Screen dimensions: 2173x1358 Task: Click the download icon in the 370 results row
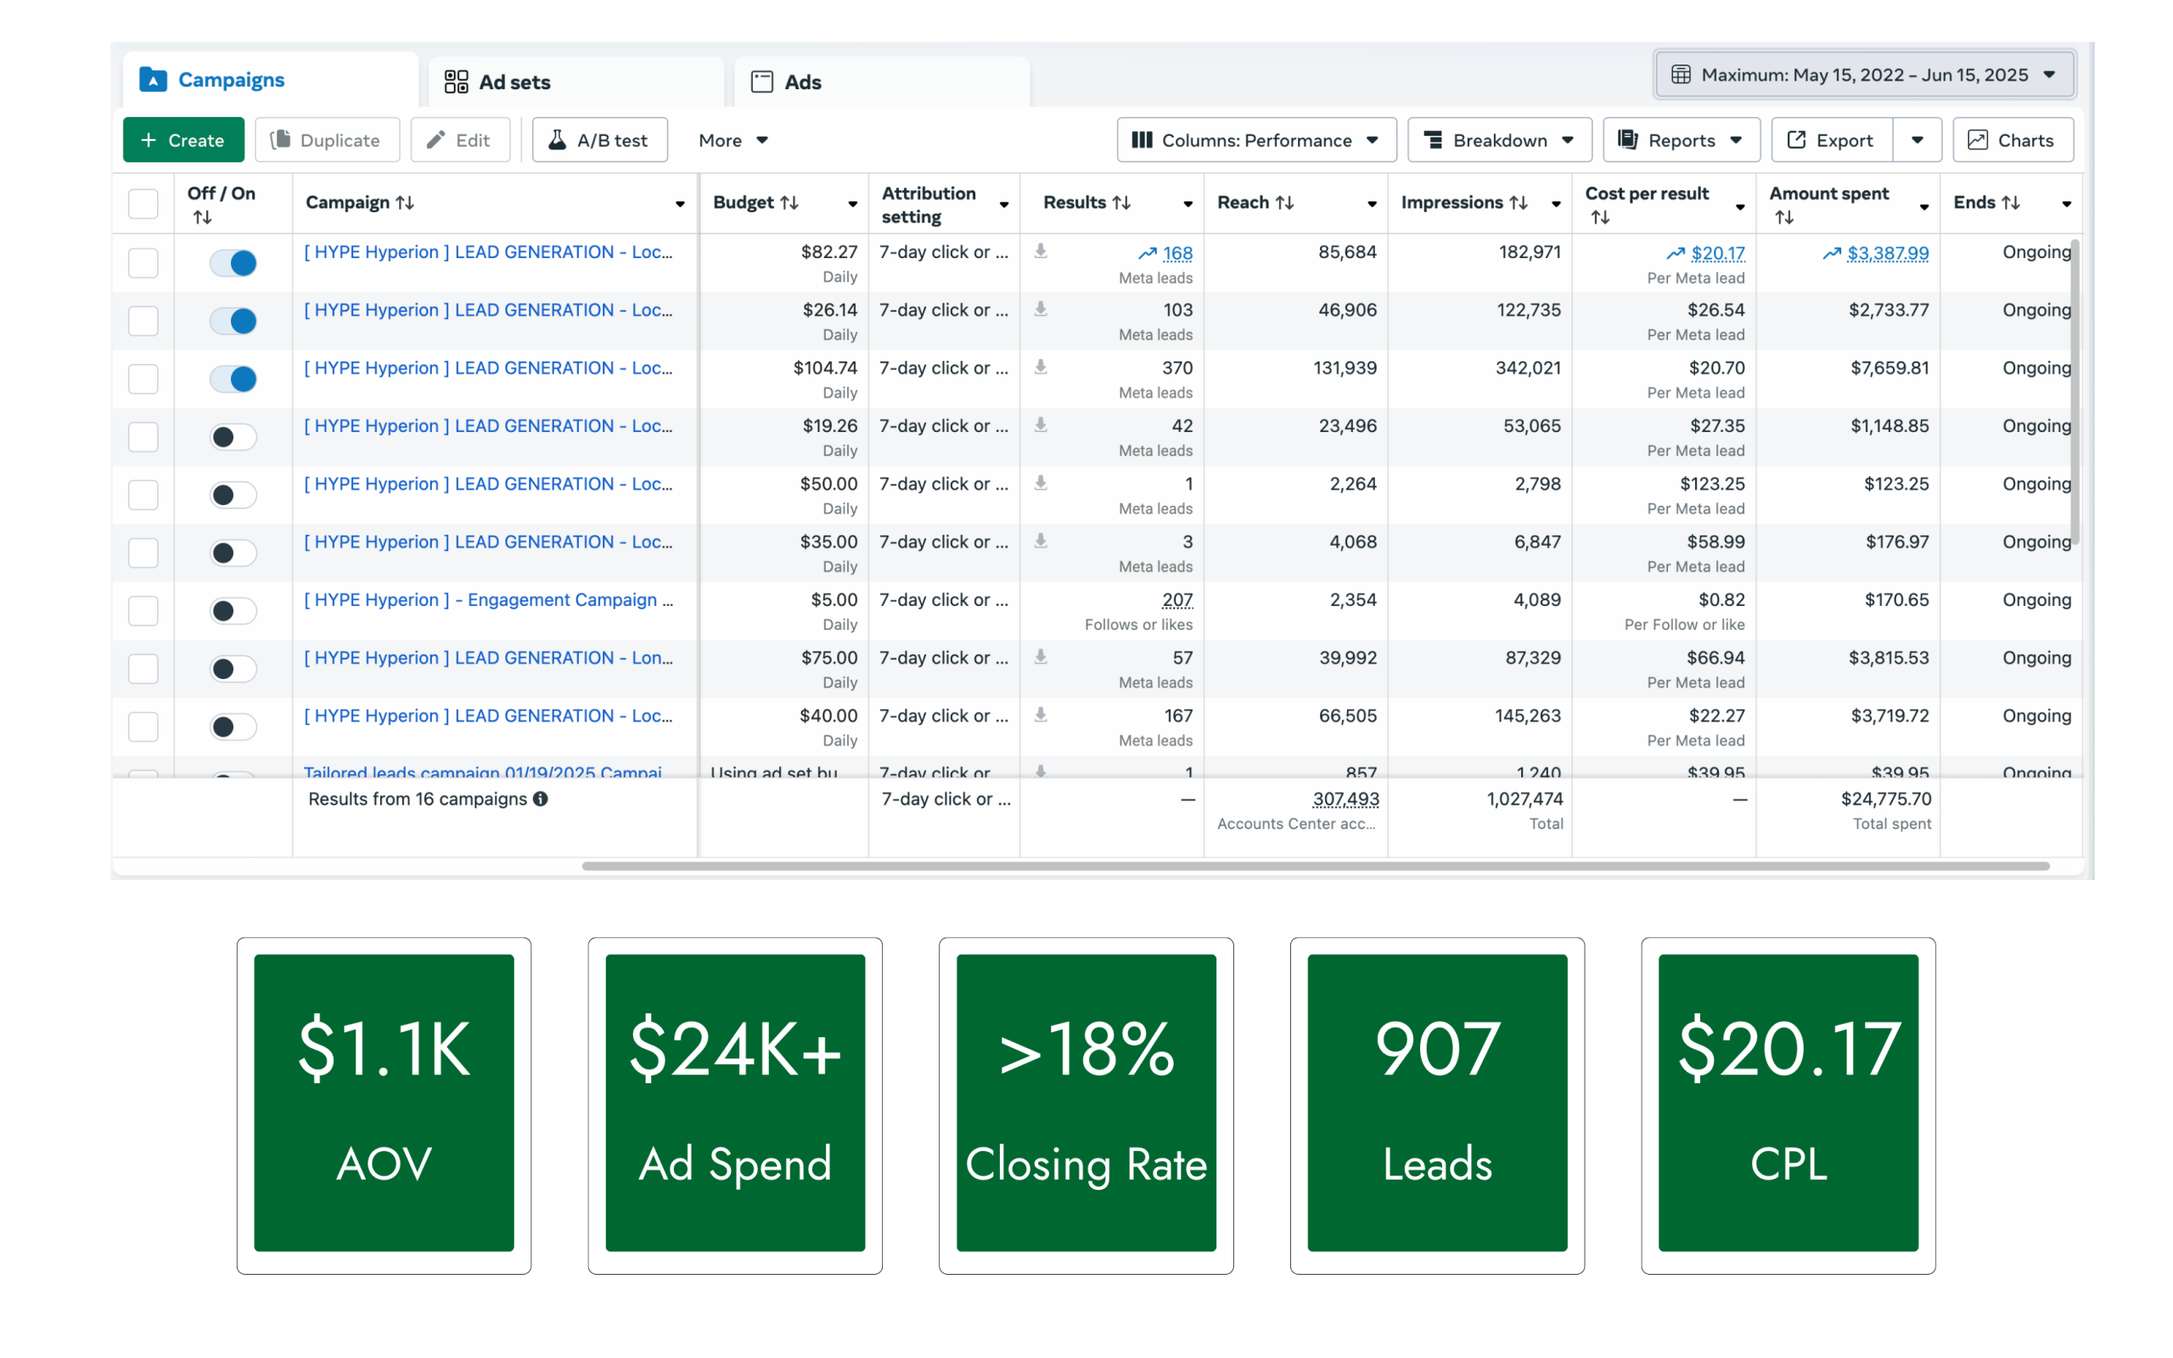click(x=1041, y=367)
